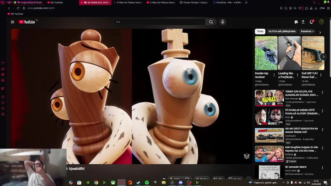331x186 pixels.
Task: Click the search magnifier button
Action: coord(211,22)
